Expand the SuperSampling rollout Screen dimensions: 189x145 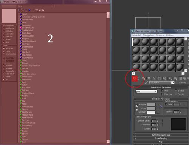tap(161, 138)
